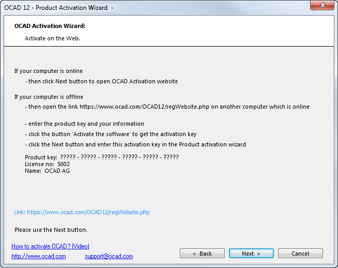The width and height of the screenshot is (338, 268).
Task: Proceed with the Next button
Action: coord(251,254)
